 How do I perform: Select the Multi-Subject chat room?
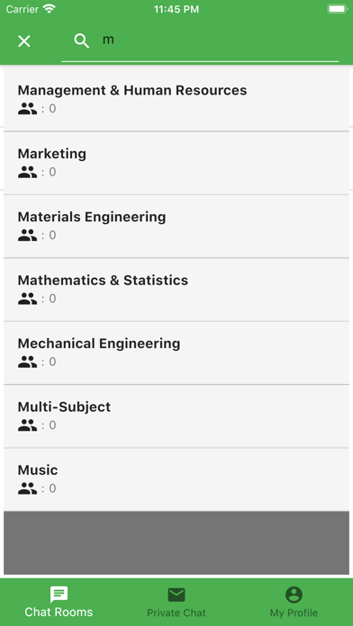click(x=176, y=416)
